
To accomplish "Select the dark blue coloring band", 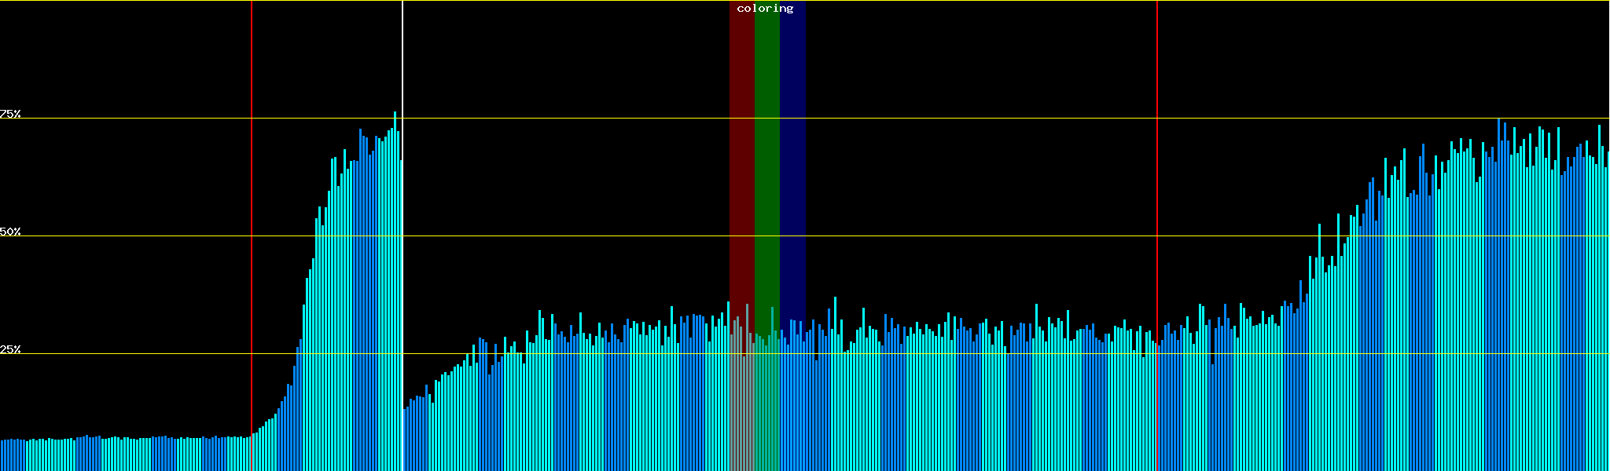I will (792, 157).
